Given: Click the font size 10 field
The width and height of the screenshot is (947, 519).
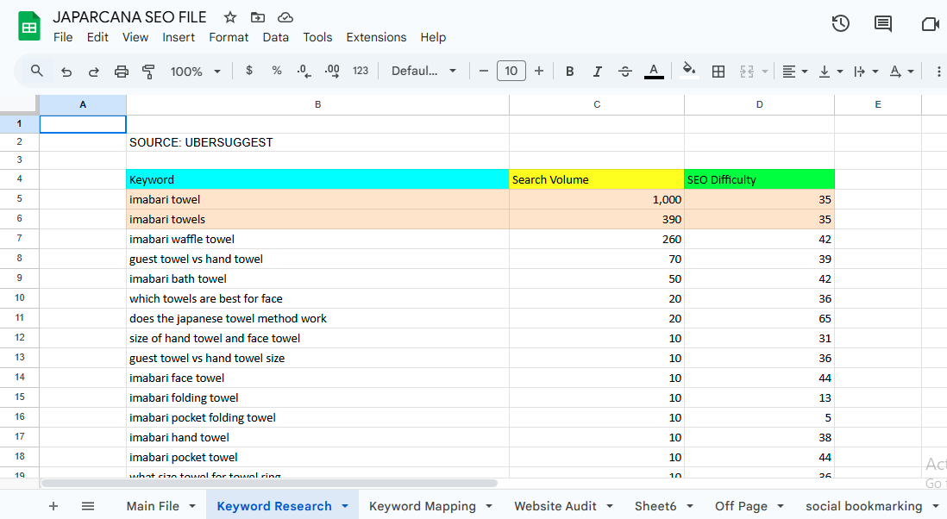Looking at the screenshot, I should (511, 71).
